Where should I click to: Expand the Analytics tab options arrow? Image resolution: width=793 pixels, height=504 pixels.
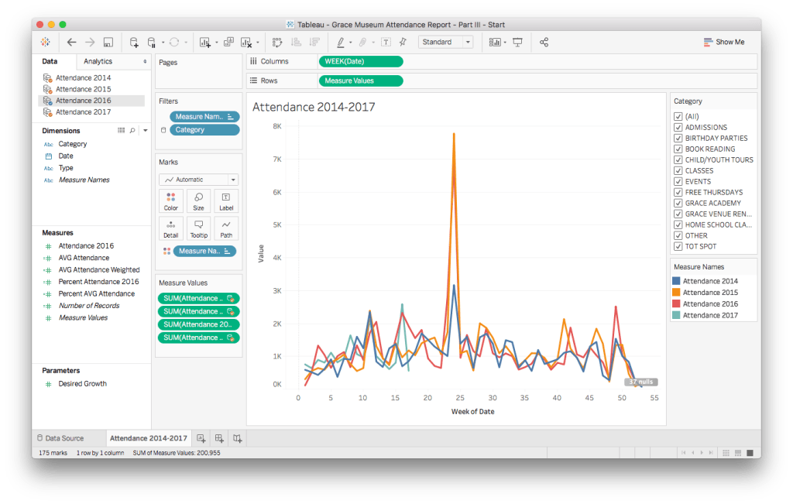click(x=145, y=61)
